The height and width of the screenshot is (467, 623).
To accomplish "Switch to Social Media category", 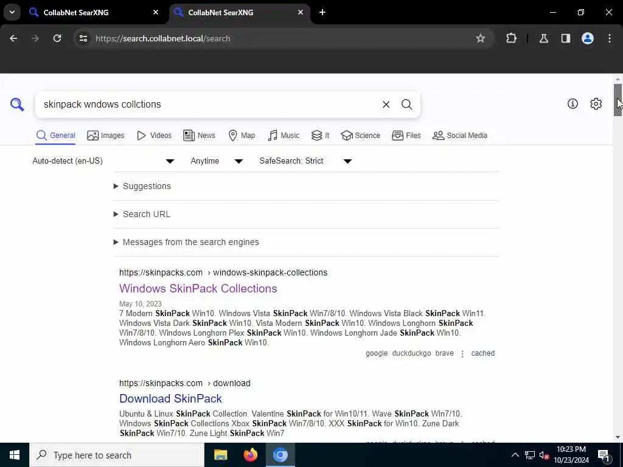I will coord(460,136).
